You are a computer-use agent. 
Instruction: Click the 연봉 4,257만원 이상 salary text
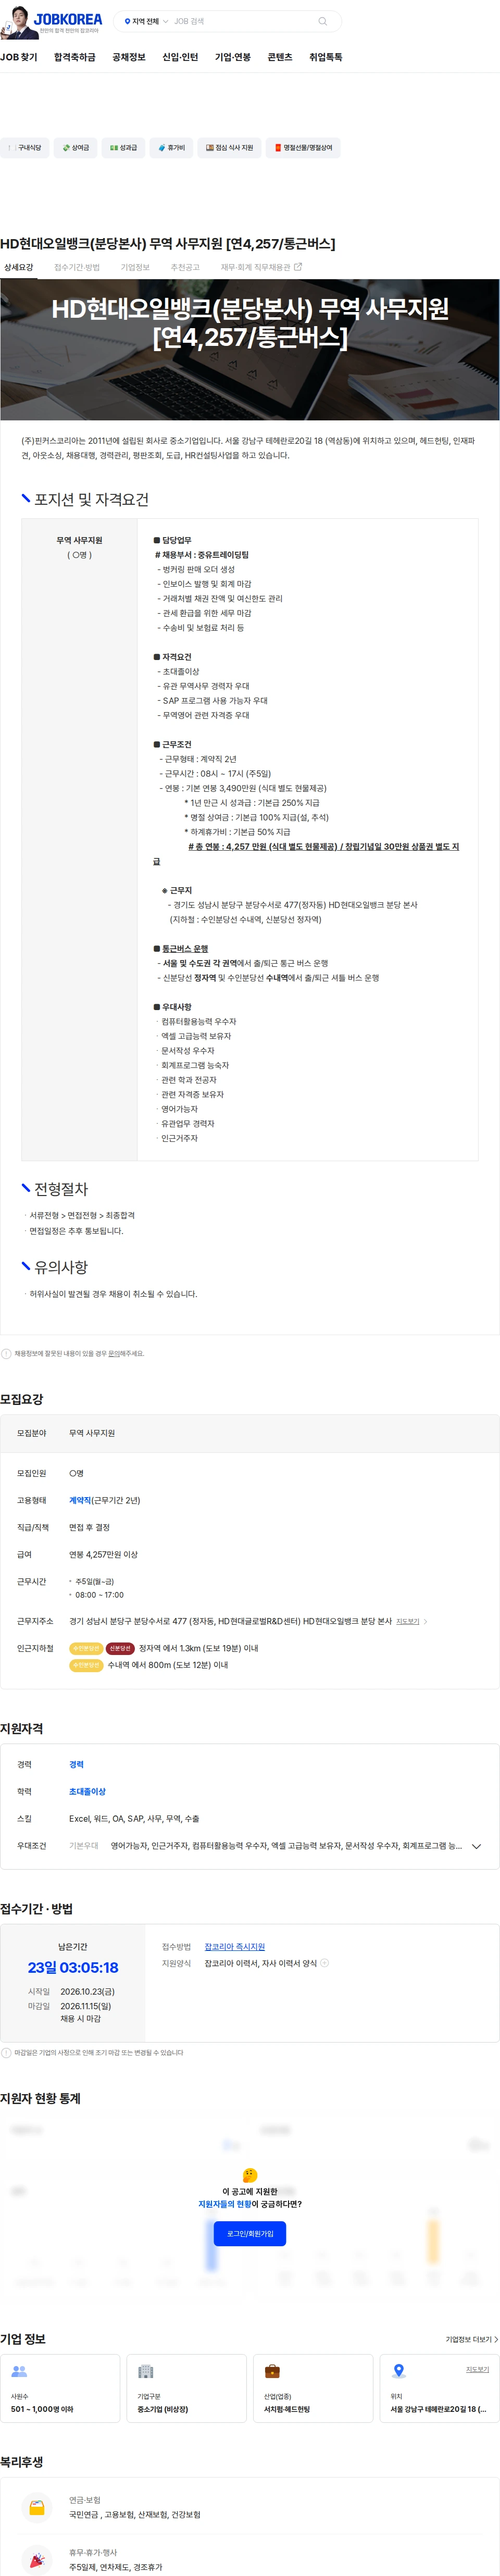tap(103, 1554)
